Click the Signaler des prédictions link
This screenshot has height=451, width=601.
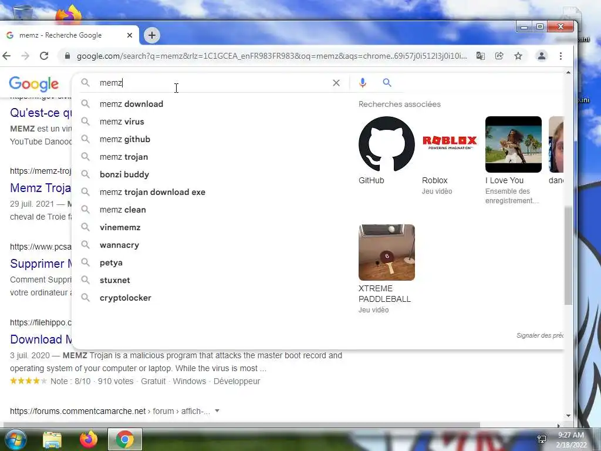coord(540,335)
